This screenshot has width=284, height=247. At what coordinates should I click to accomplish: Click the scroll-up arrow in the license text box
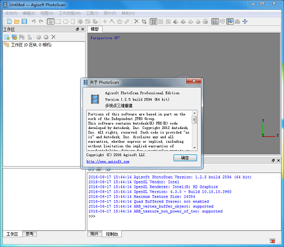pos(195,113)
